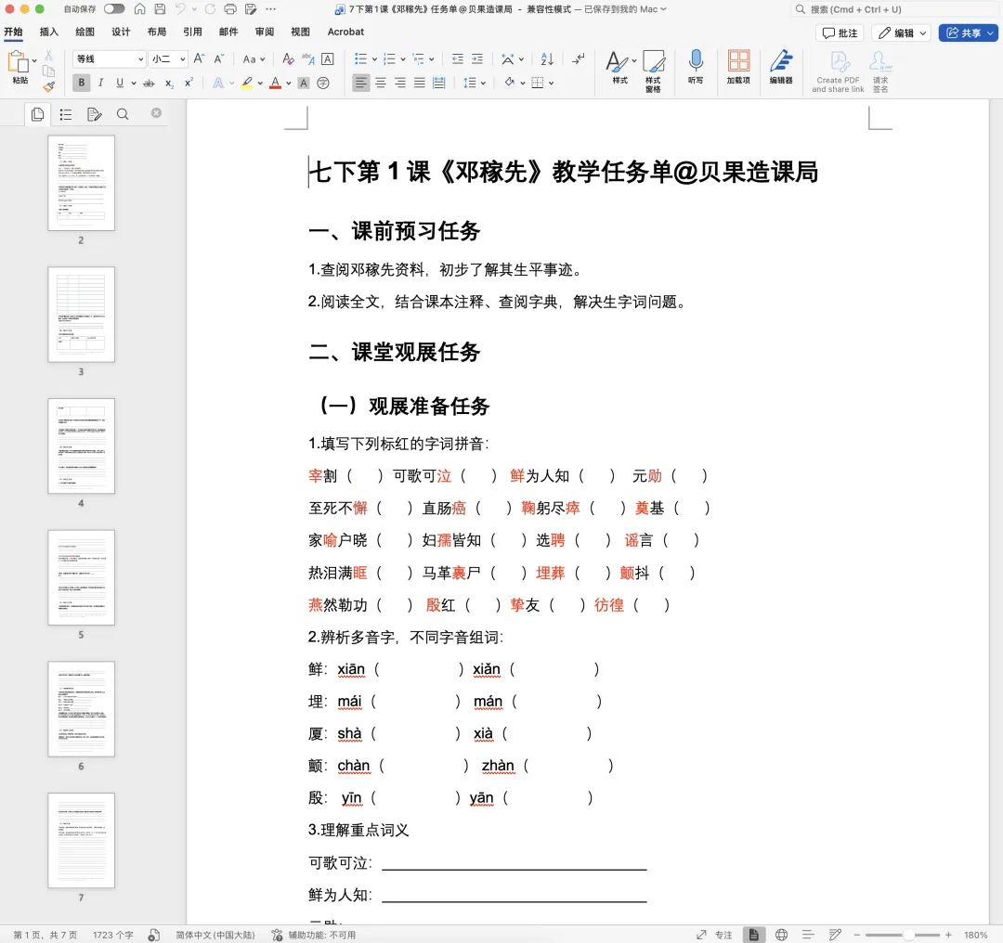1003x943 pixels.
Task: Select page 5 thumbnail
Action: [81, 577]
